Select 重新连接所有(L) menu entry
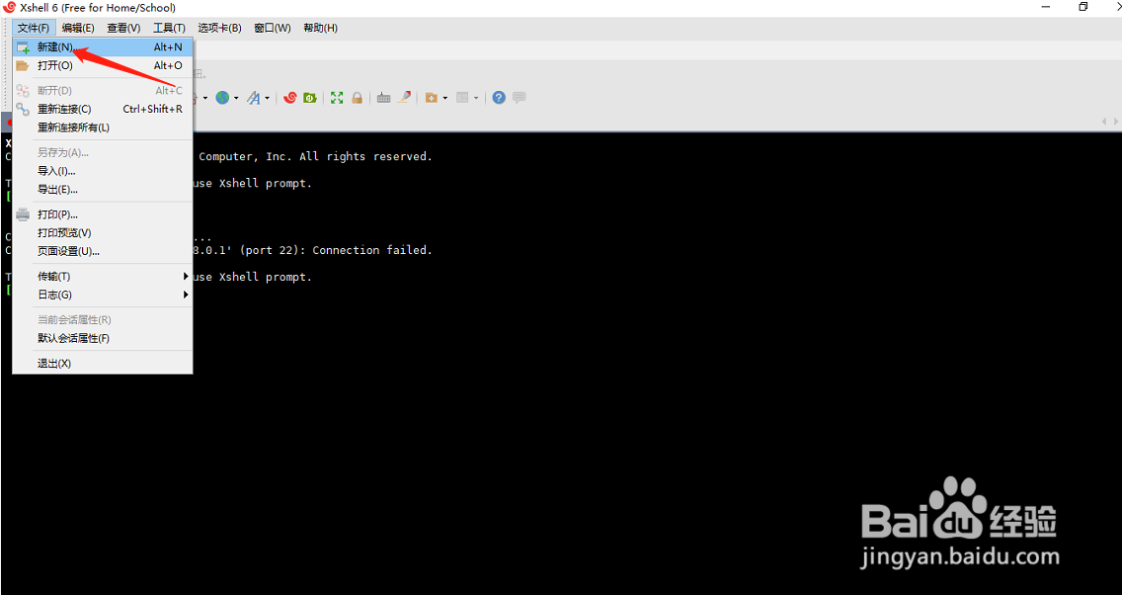 pyautogui.click(x=103, y=127)
